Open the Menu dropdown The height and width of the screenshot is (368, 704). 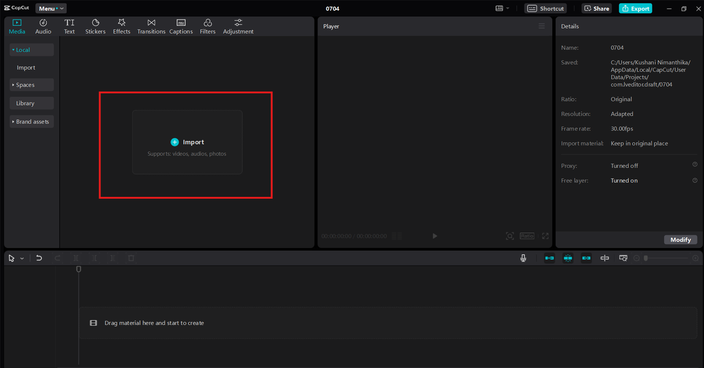tap(51, 8)
